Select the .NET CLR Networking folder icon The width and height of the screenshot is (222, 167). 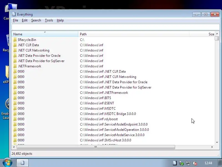click(15, 50)
